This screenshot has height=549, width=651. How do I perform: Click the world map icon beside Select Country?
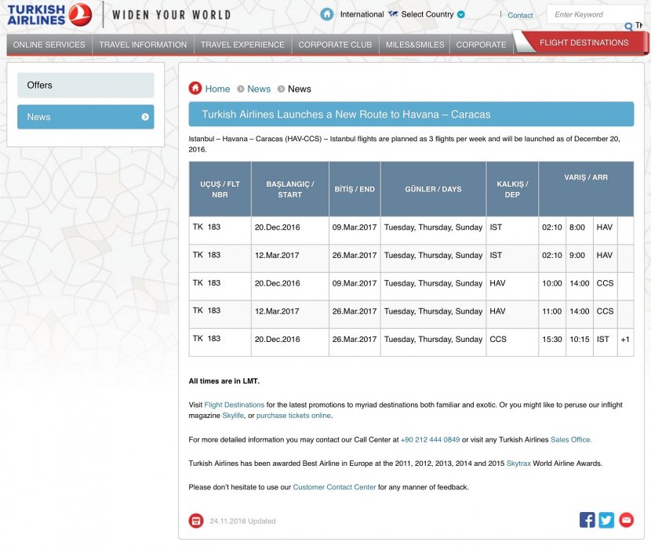click(x=393, y=14)
